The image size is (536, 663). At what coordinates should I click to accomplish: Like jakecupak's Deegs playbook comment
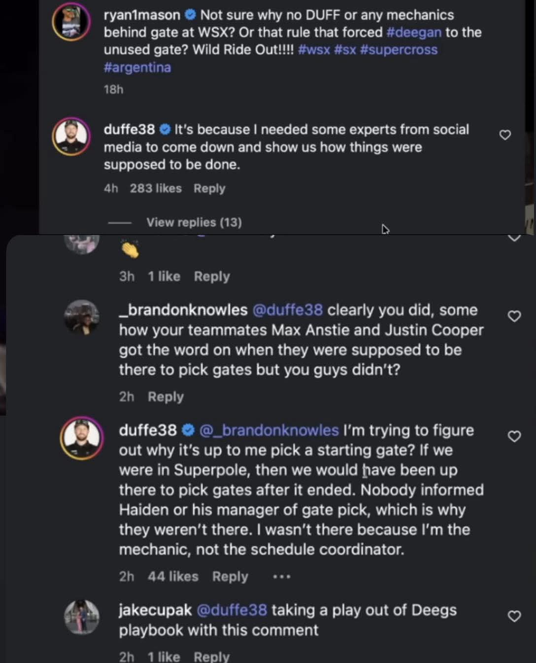click(514, 616)
